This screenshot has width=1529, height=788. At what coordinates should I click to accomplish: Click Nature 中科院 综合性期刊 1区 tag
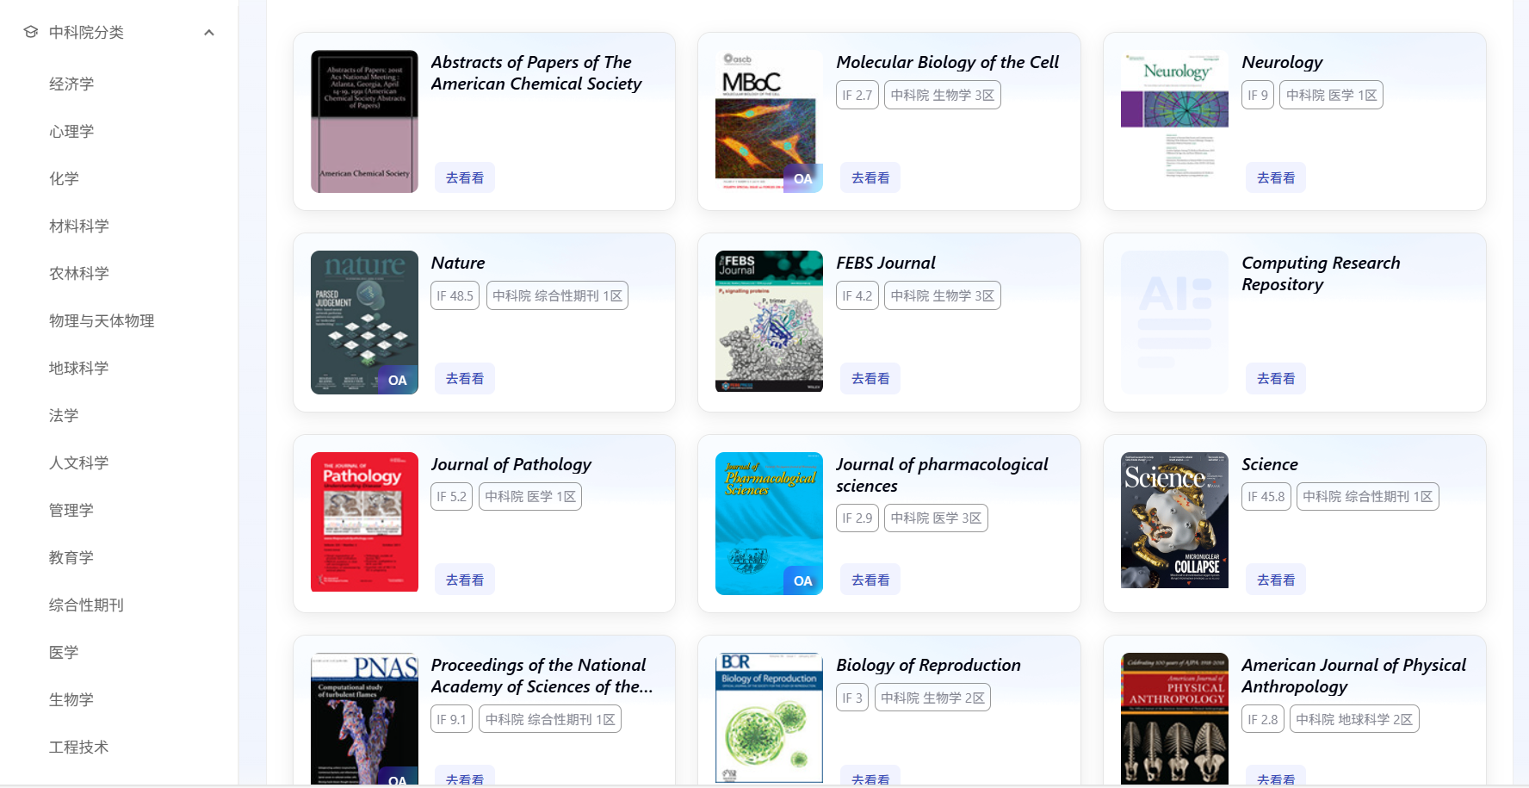click(557, 295)
